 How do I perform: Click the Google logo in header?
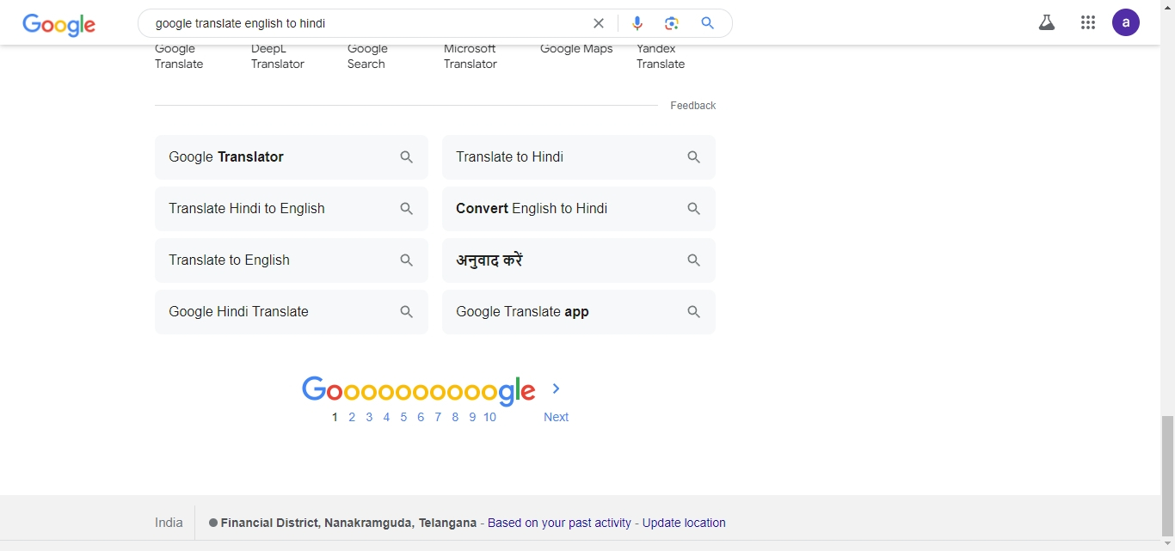[x=59, y=24]
